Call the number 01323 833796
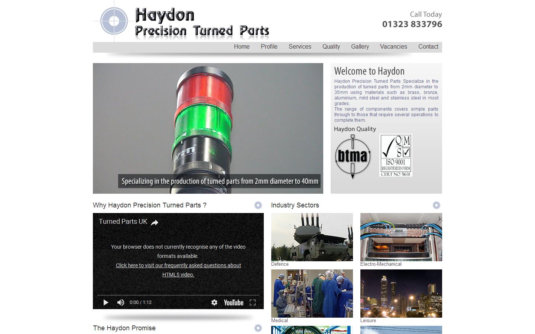Image resolution: width=535 pixels, height=334 pixels. coord(412,24)
